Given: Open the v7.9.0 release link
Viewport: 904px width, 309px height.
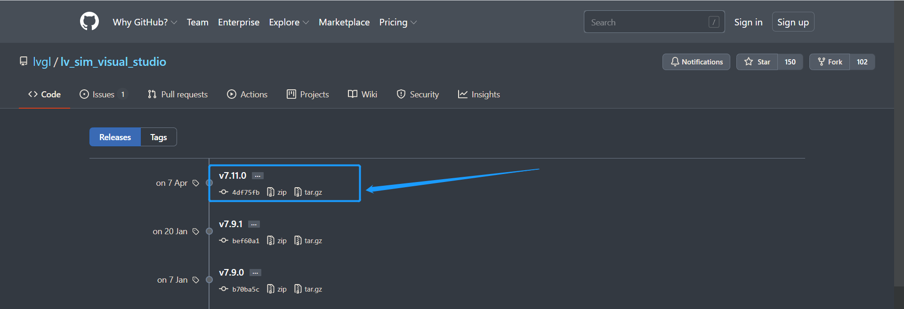Looking at the screenshot, I should (x=231, y=272).
